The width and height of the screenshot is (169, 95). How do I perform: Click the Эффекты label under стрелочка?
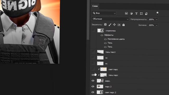[109, 35]
